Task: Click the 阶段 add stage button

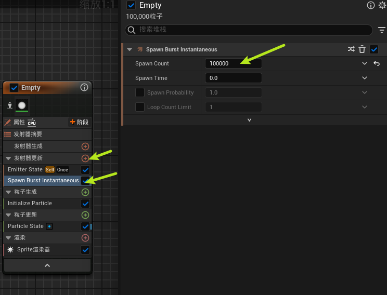Action: pyautogui.click(x=79, y=122)
